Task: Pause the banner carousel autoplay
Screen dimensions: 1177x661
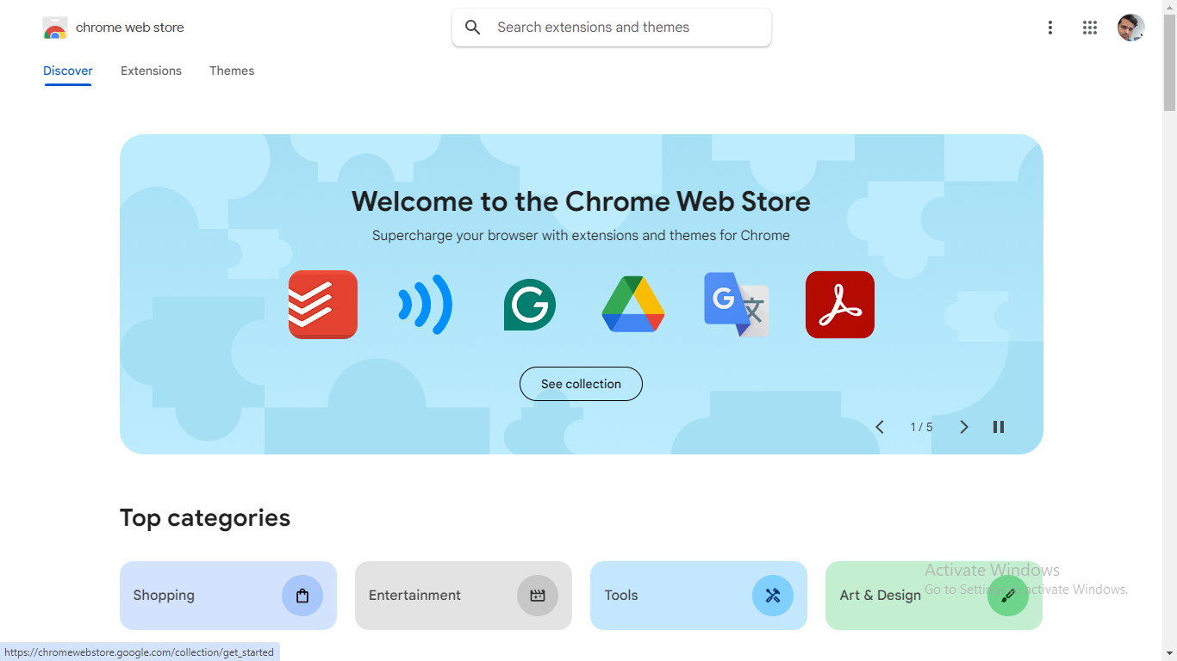Action: pos(999,427)
